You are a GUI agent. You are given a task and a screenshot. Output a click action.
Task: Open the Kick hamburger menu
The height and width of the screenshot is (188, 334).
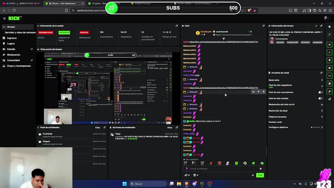coord(4,18)
